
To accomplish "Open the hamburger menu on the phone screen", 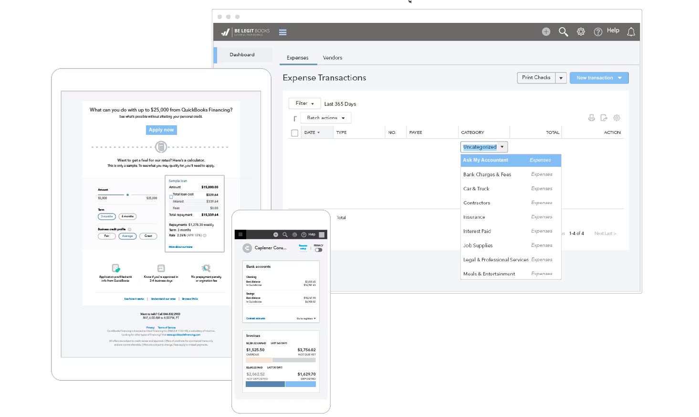I will click(x=240, y=234).
